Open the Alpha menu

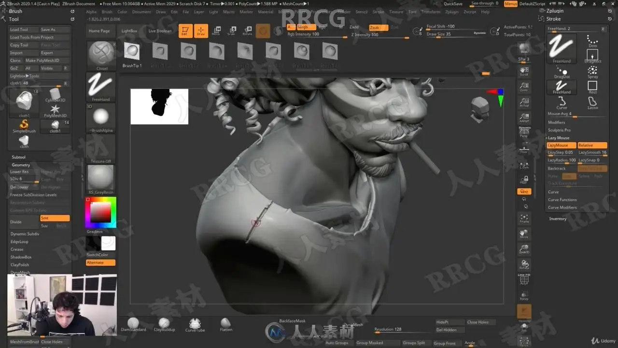click(91, 12)
